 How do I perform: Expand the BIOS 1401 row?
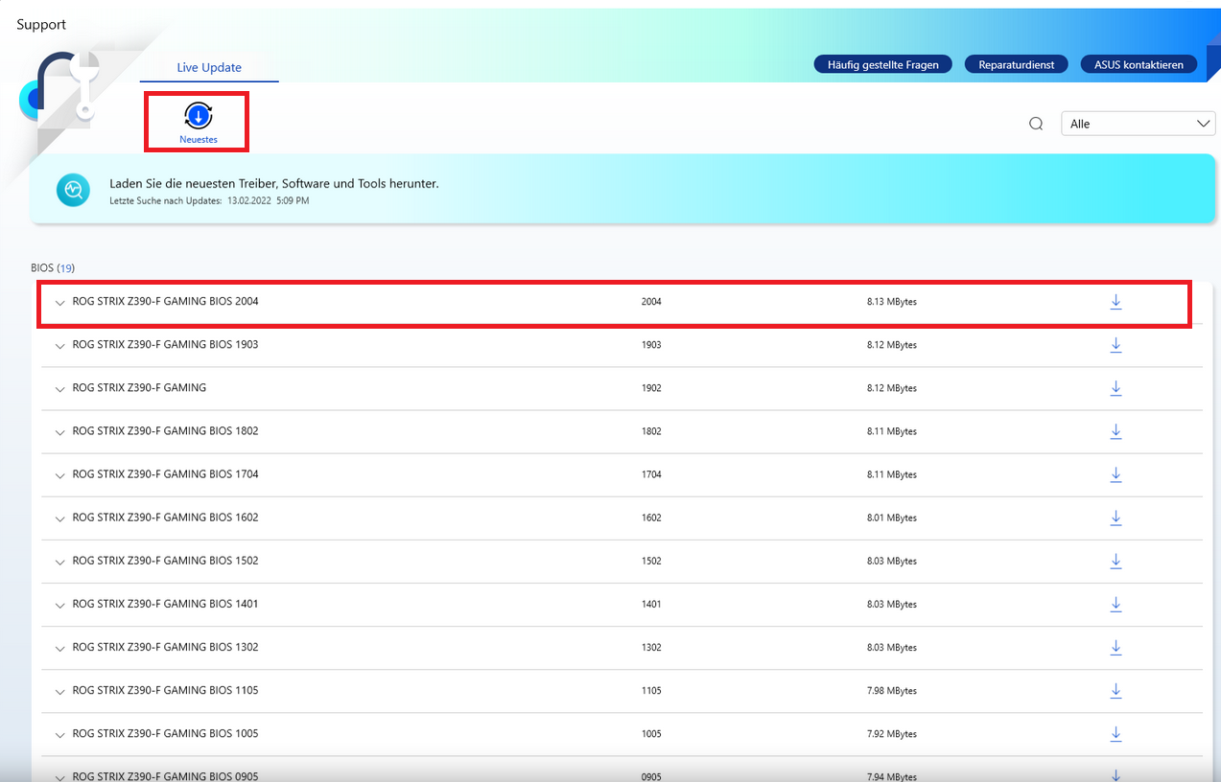[x=60, y=606]
